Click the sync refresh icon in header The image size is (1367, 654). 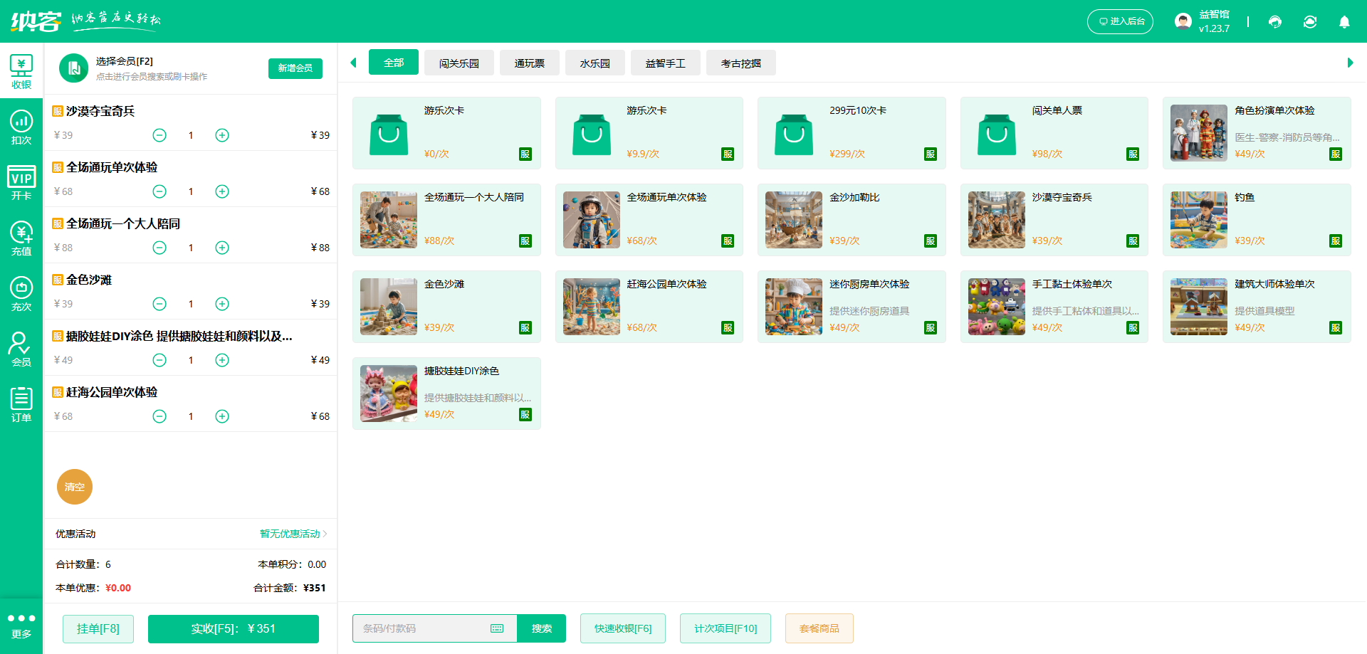pyautogui.click(x=1310, y=22)
